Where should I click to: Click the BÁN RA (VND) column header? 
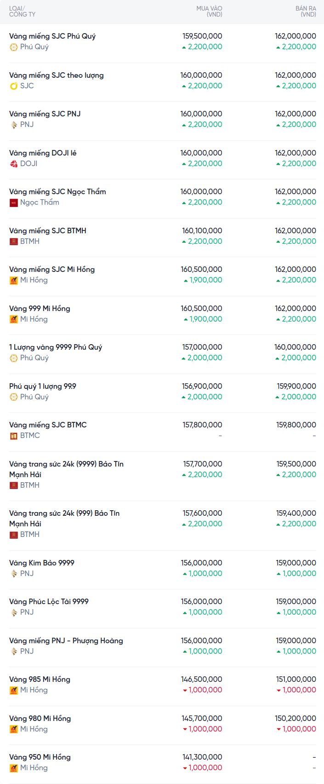306,12
